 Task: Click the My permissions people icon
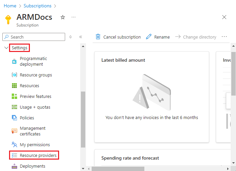[x=14, y=145]
